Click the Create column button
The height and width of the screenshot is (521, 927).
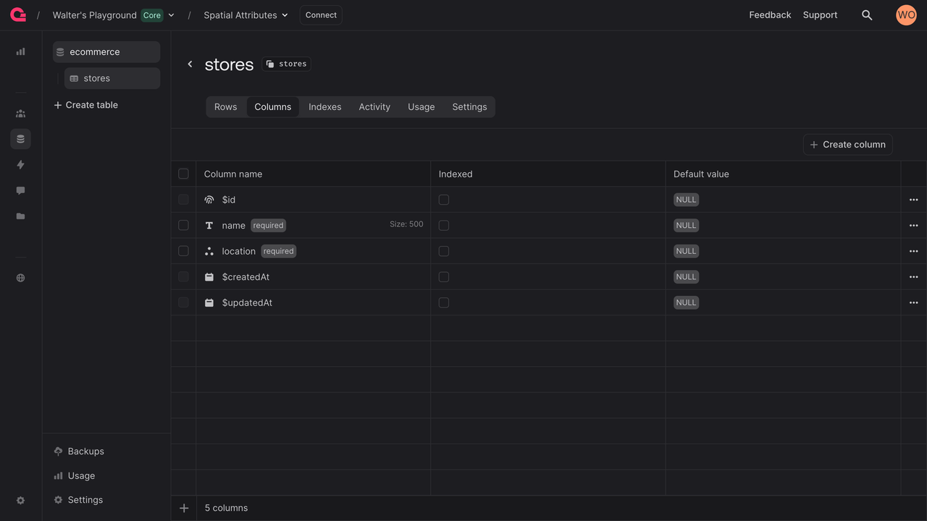click(x=847, y=144)
